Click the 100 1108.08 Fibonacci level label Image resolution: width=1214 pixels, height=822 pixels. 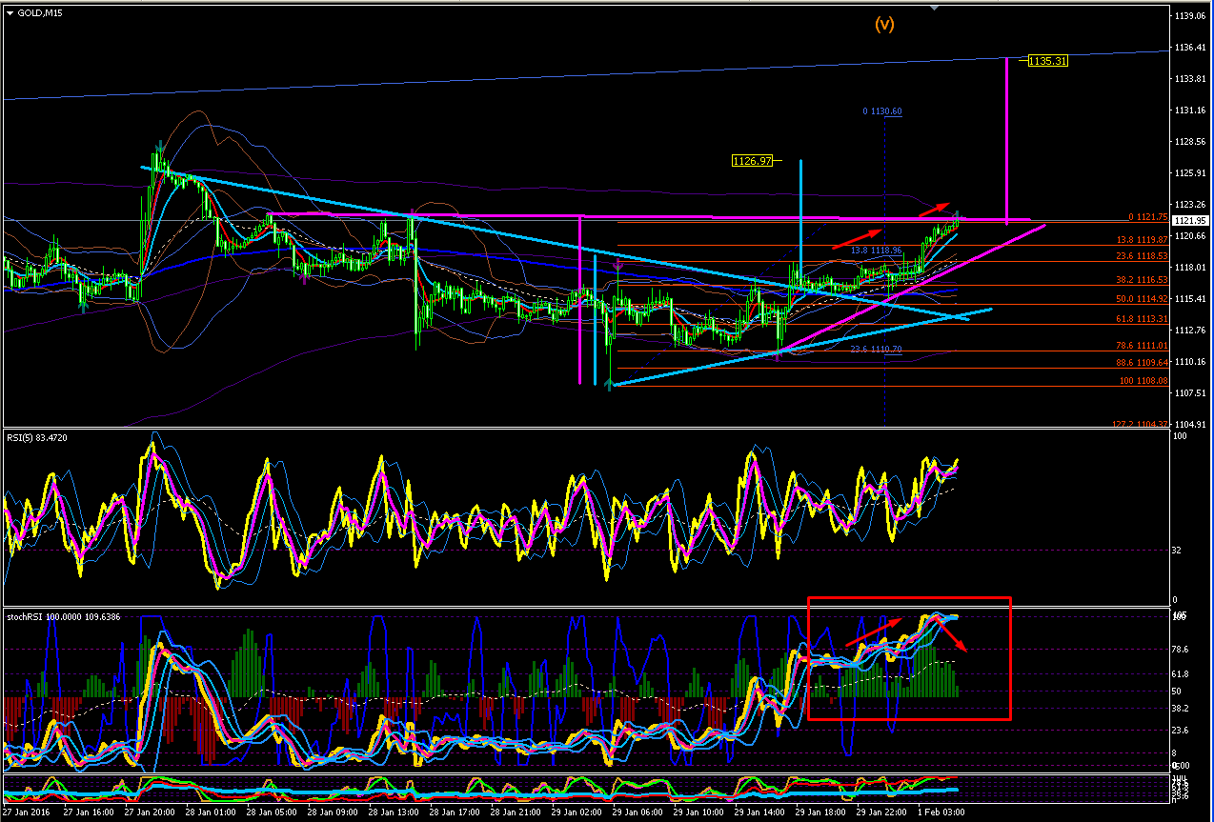click(1144, 381)
